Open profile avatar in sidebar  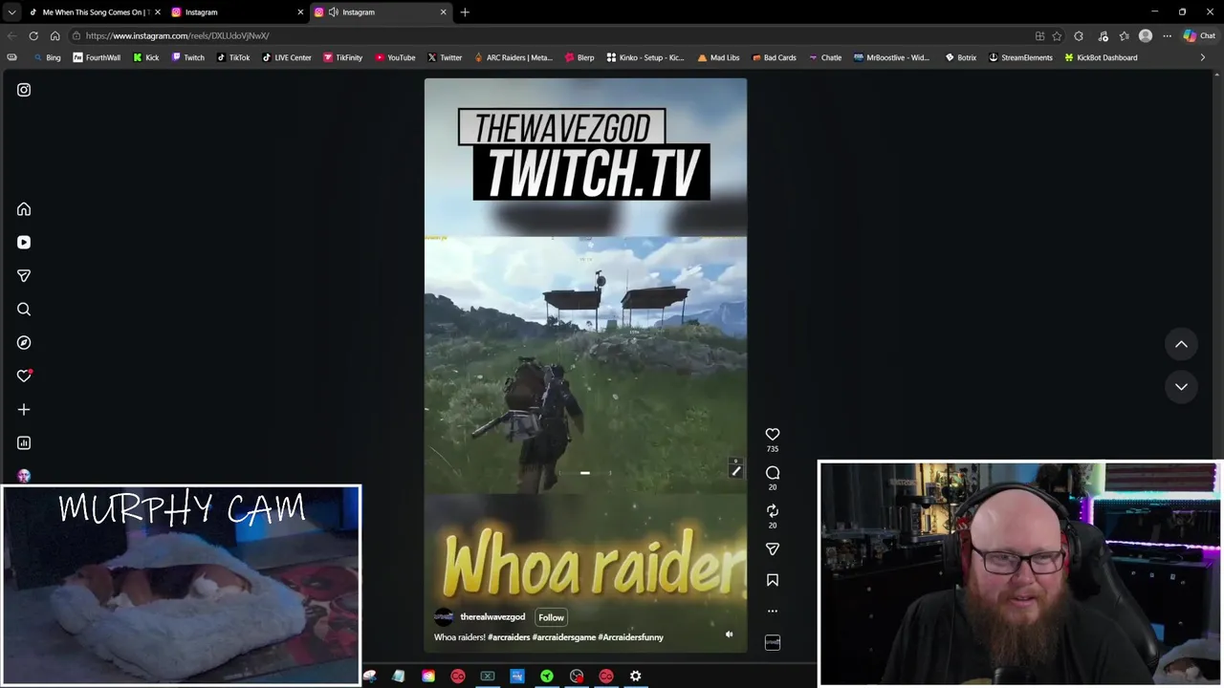[24, 476]
